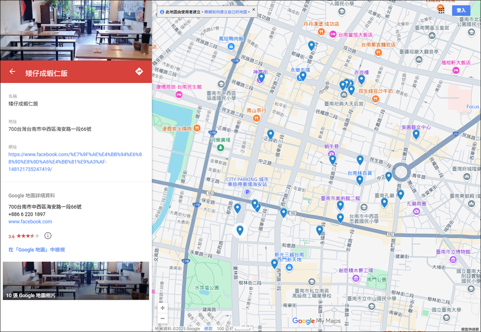Click the address text under 地址

click(50, 129)
